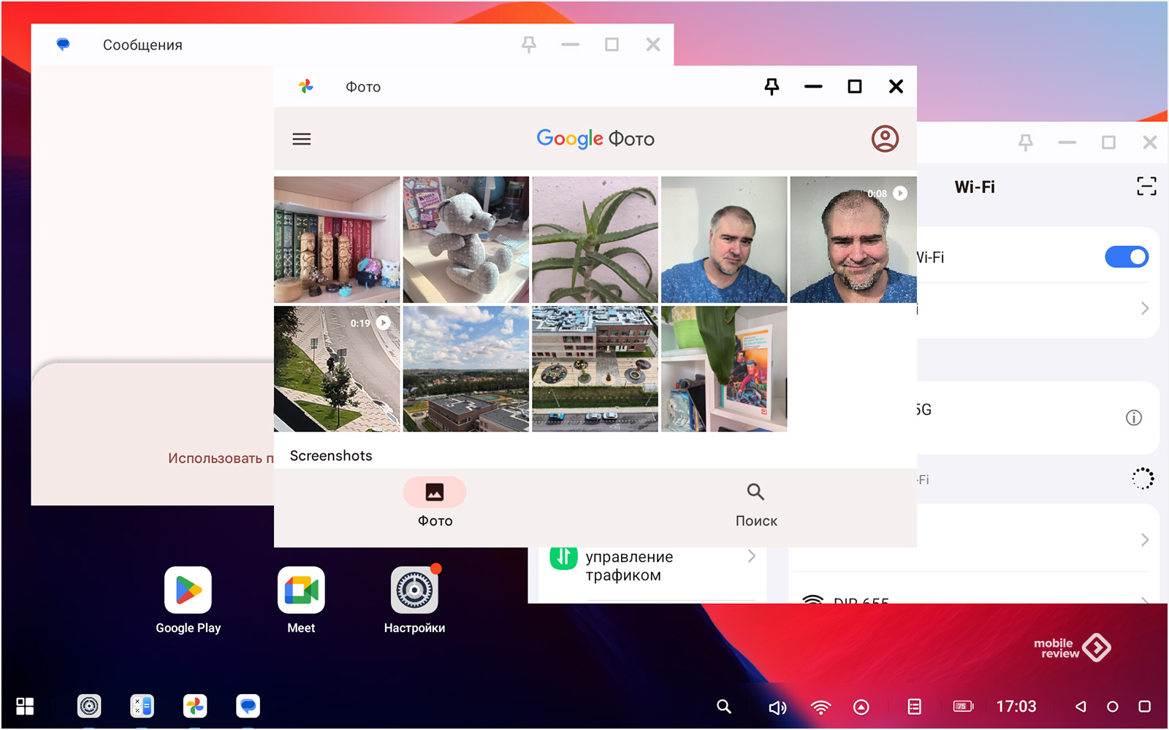Open the man selfie photo without video badge
The image size is (1169, 730).
click(x=724, y=239)
